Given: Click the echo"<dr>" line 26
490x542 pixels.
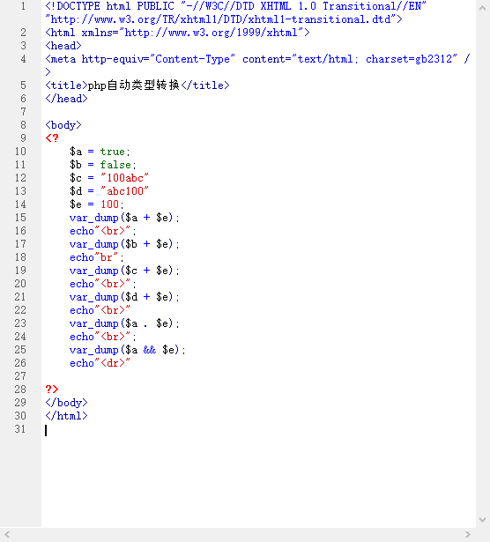Looking at the screenshot, I should (100, 363).
